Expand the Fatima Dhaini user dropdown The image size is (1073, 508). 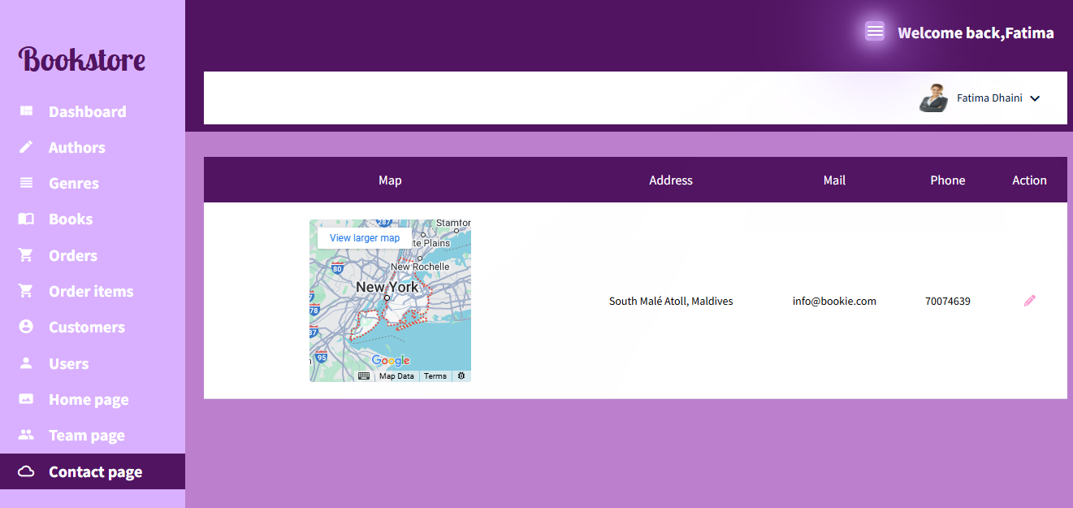click(1034, 98)
